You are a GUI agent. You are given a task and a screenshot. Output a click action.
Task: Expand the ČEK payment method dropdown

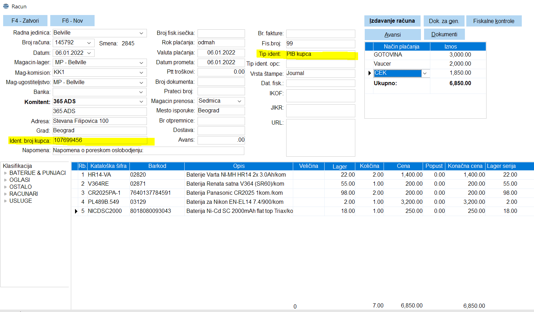pyautogui.click(x=425, y=73)
